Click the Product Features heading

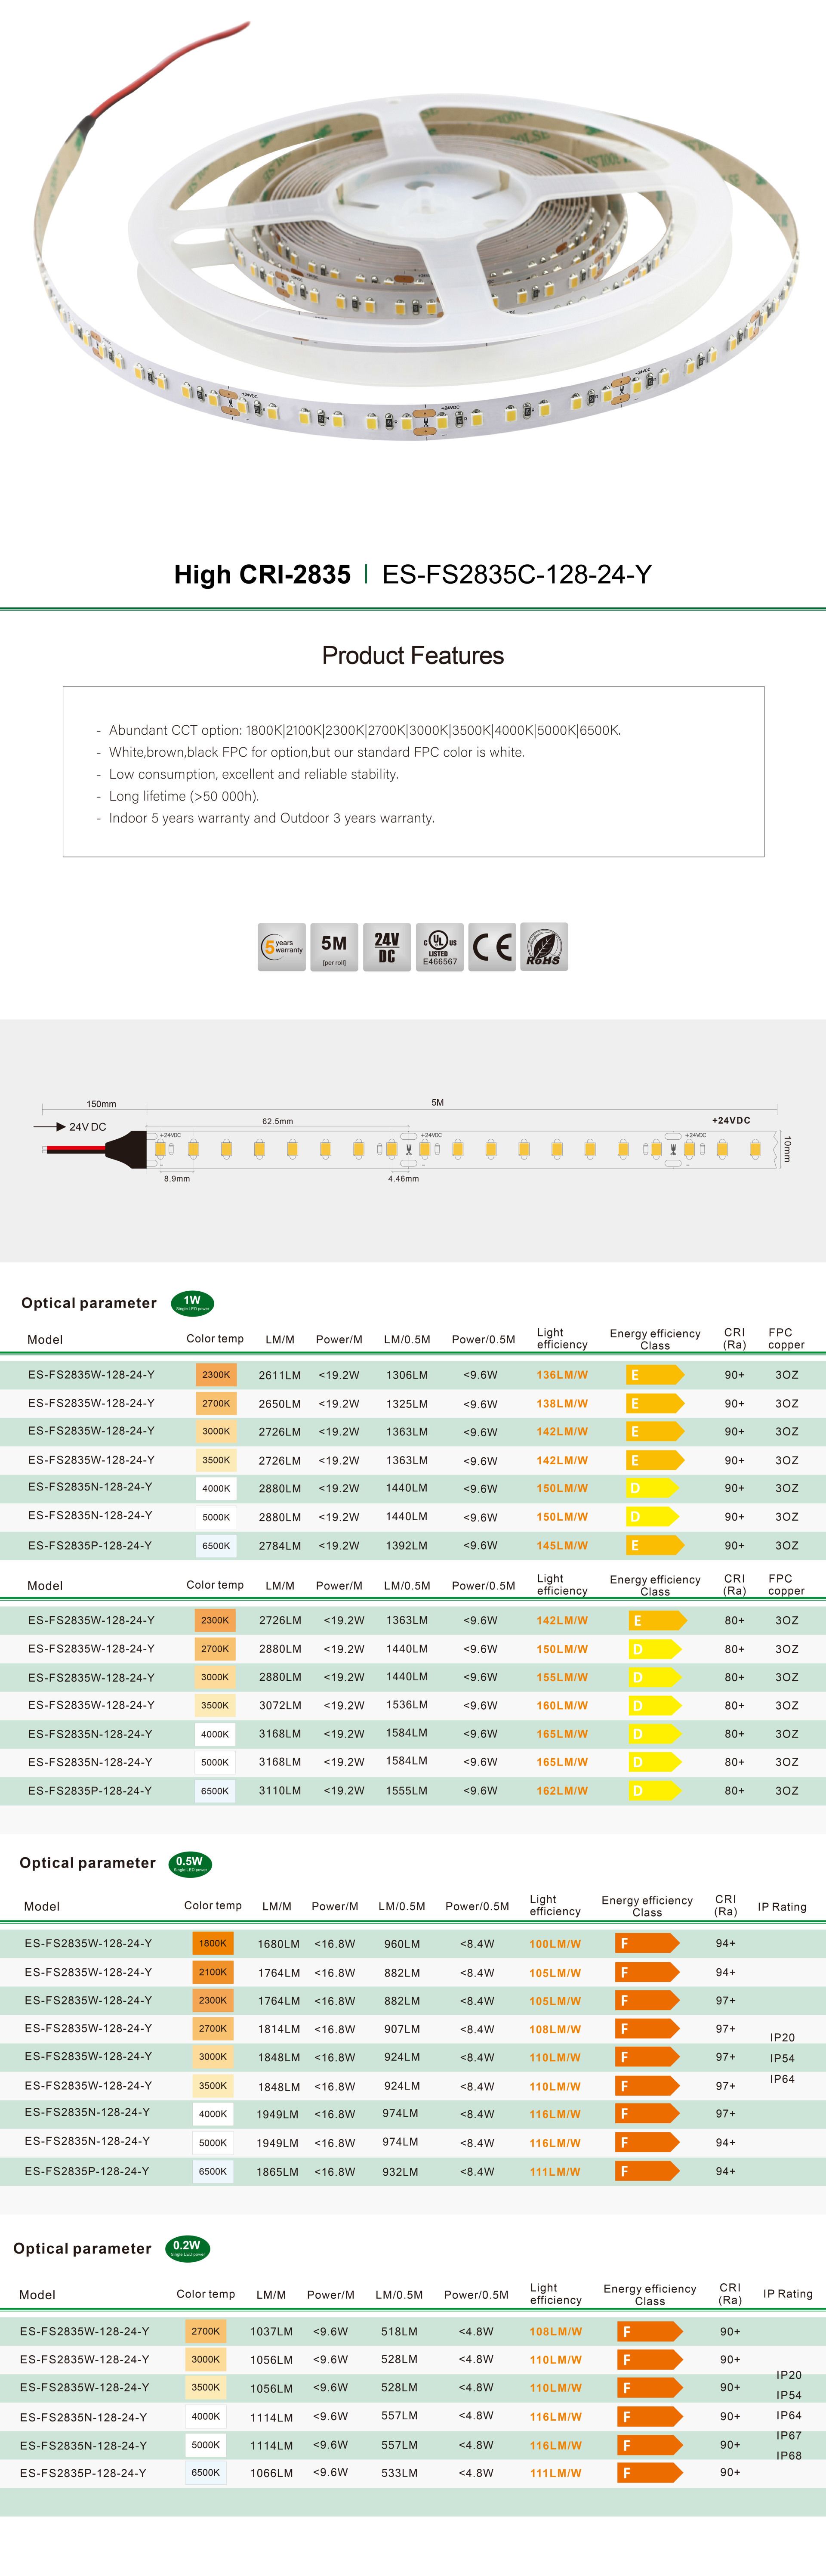pos(413,655)
